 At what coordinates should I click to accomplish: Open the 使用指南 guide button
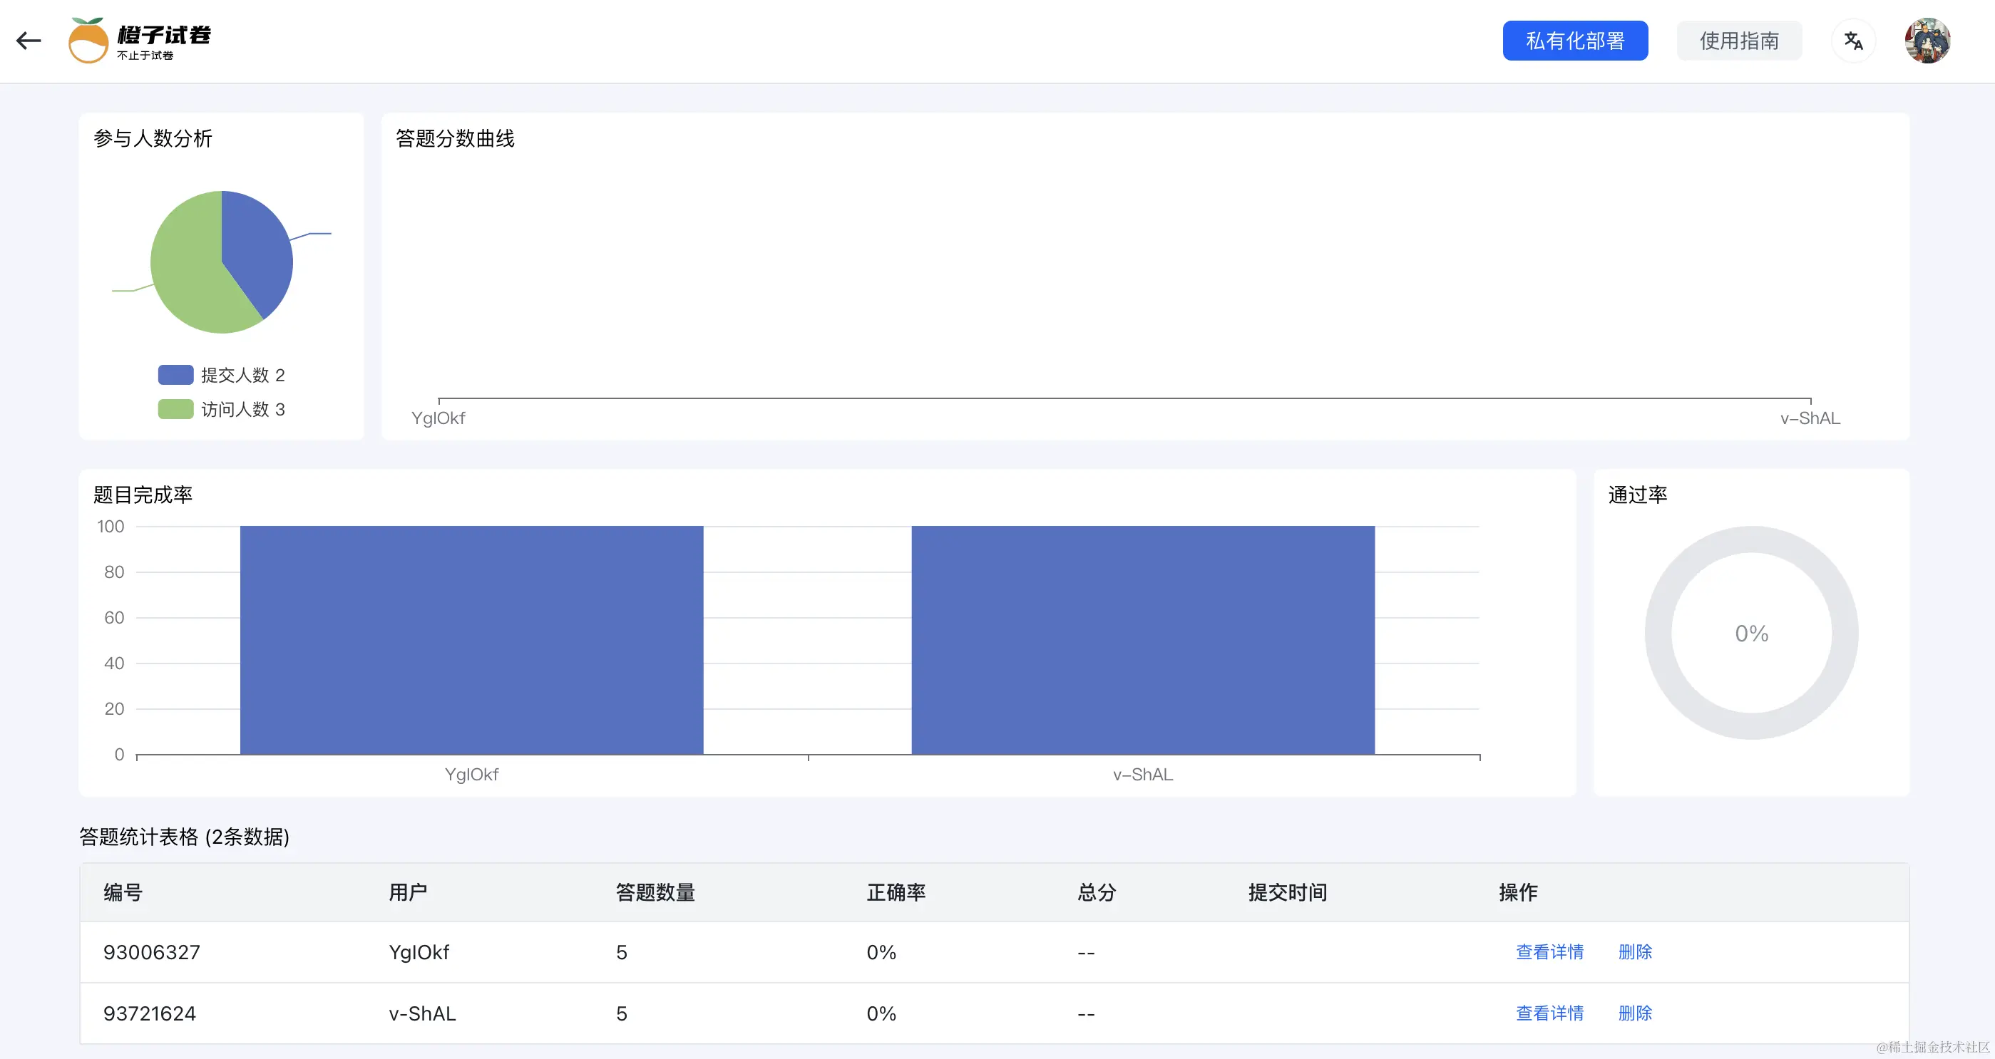coord(1738,40)
